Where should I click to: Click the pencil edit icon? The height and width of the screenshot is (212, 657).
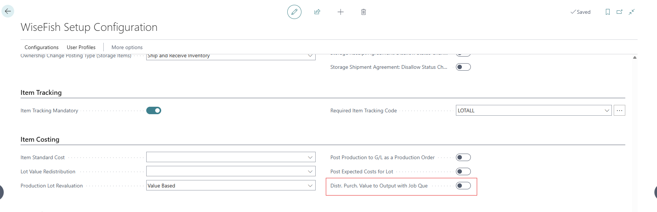point(294,12)
